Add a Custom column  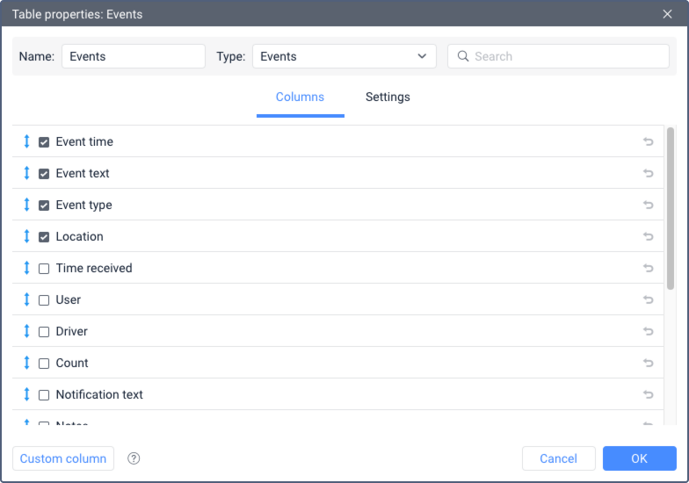63,458
